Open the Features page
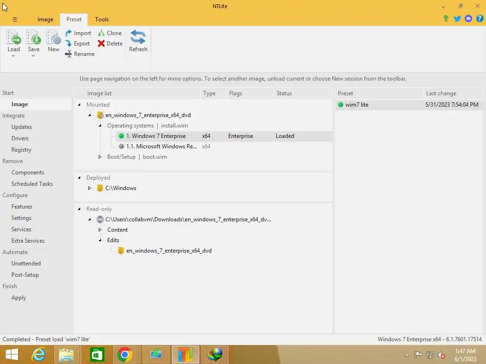Screen dimensions: 486x364 point(22,207)
